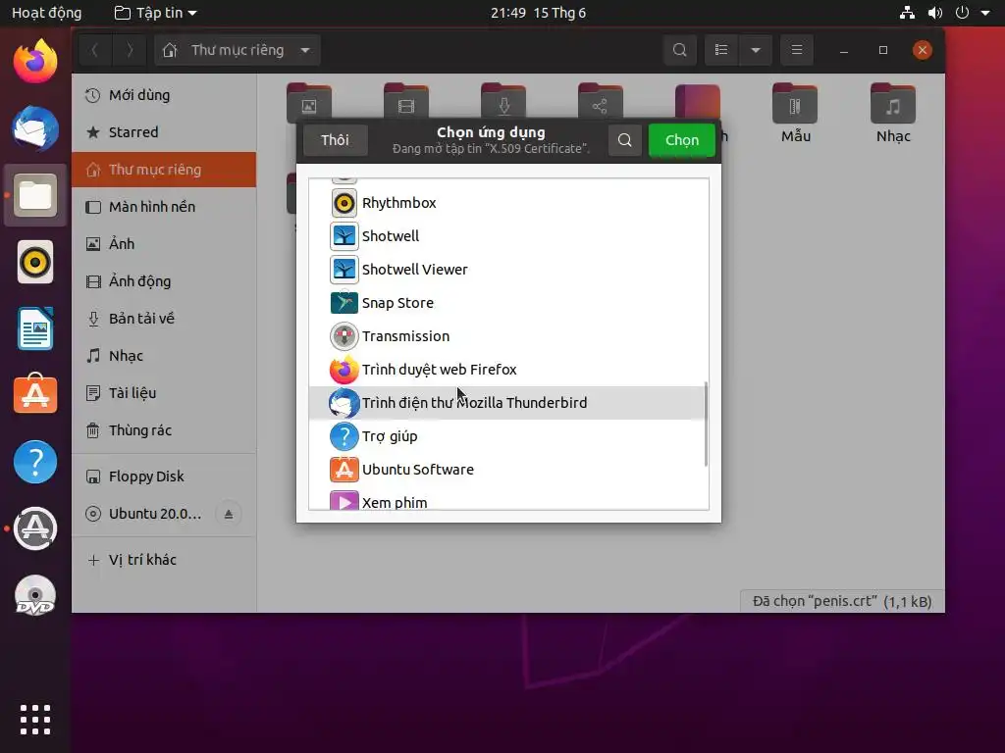Click the pictures folder thumbnail
Screen dimensions: 1005x753
pos(309,102)
